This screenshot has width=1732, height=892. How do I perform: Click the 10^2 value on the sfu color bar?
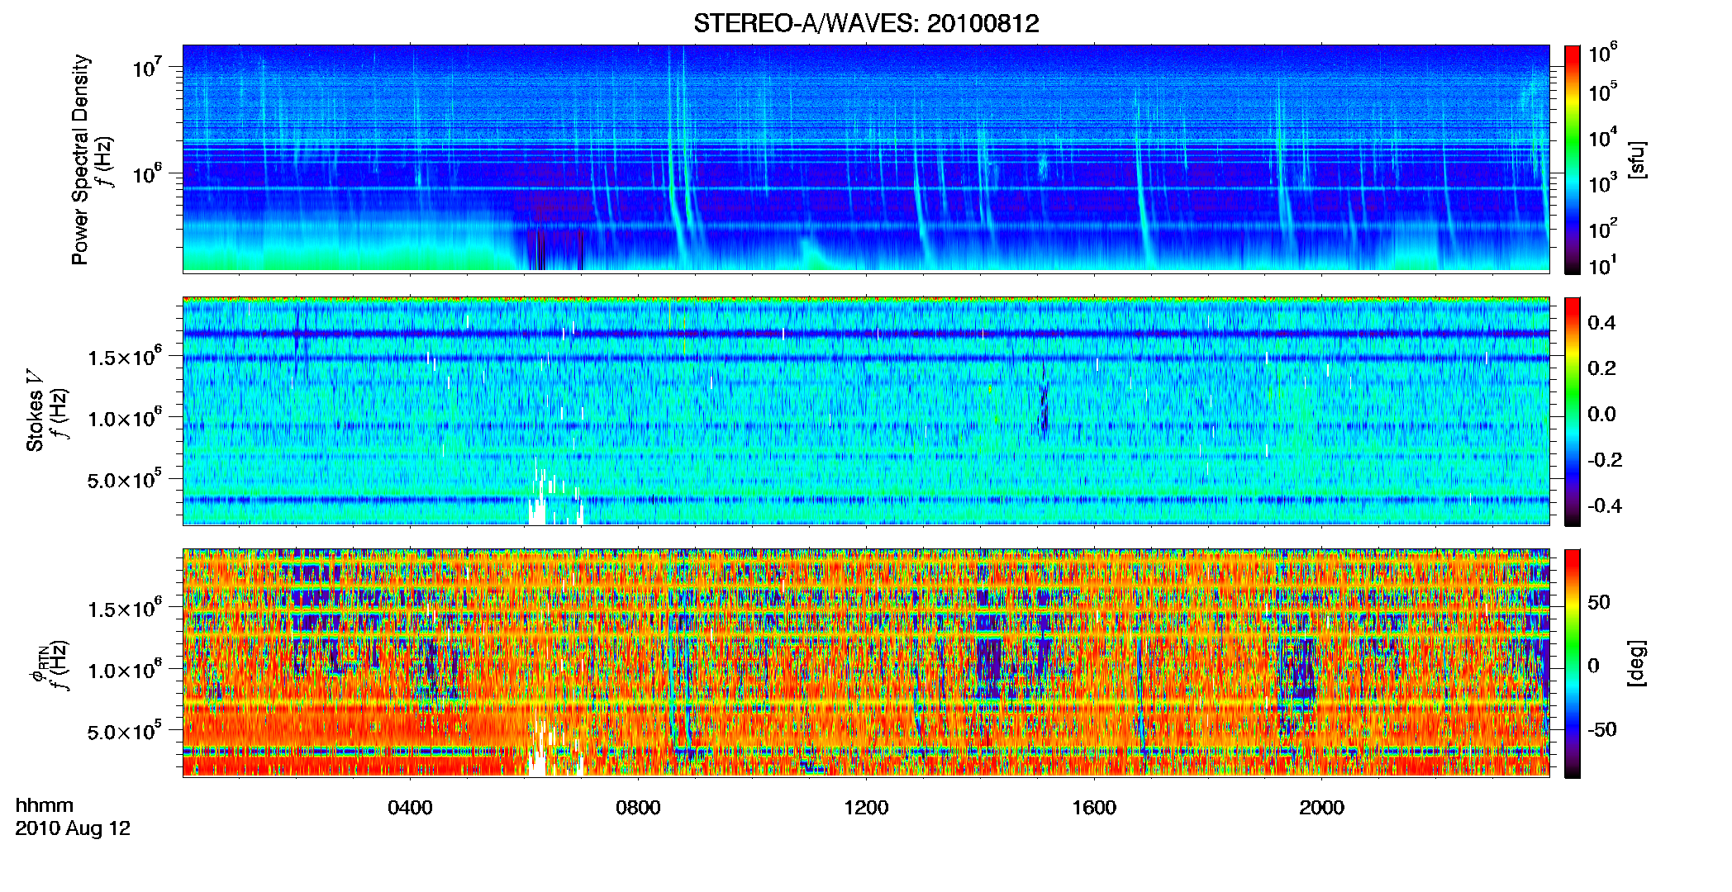(x=1603, y=228)
